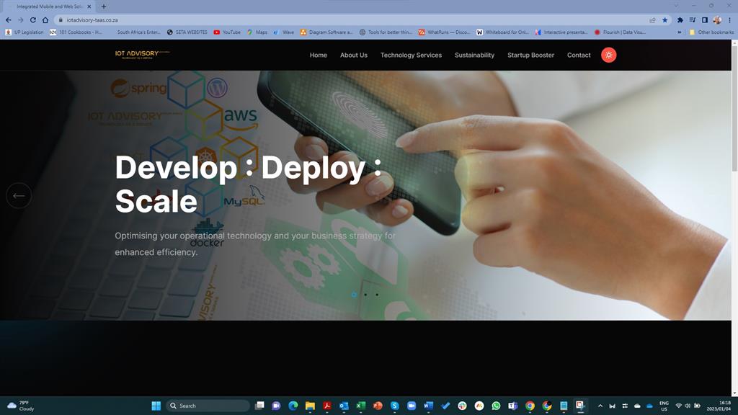Select the third carousel slide dot
Viewport: 738px width, 415px height.
tap(377, 295)
